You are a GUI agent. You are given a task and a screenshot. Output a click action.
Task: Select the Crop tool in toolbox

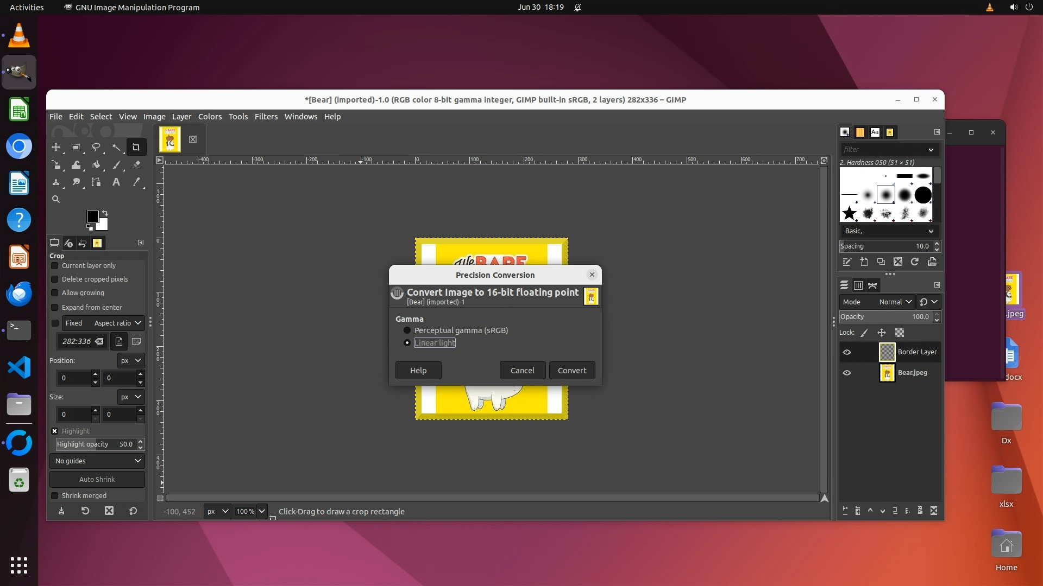point(136,147)
